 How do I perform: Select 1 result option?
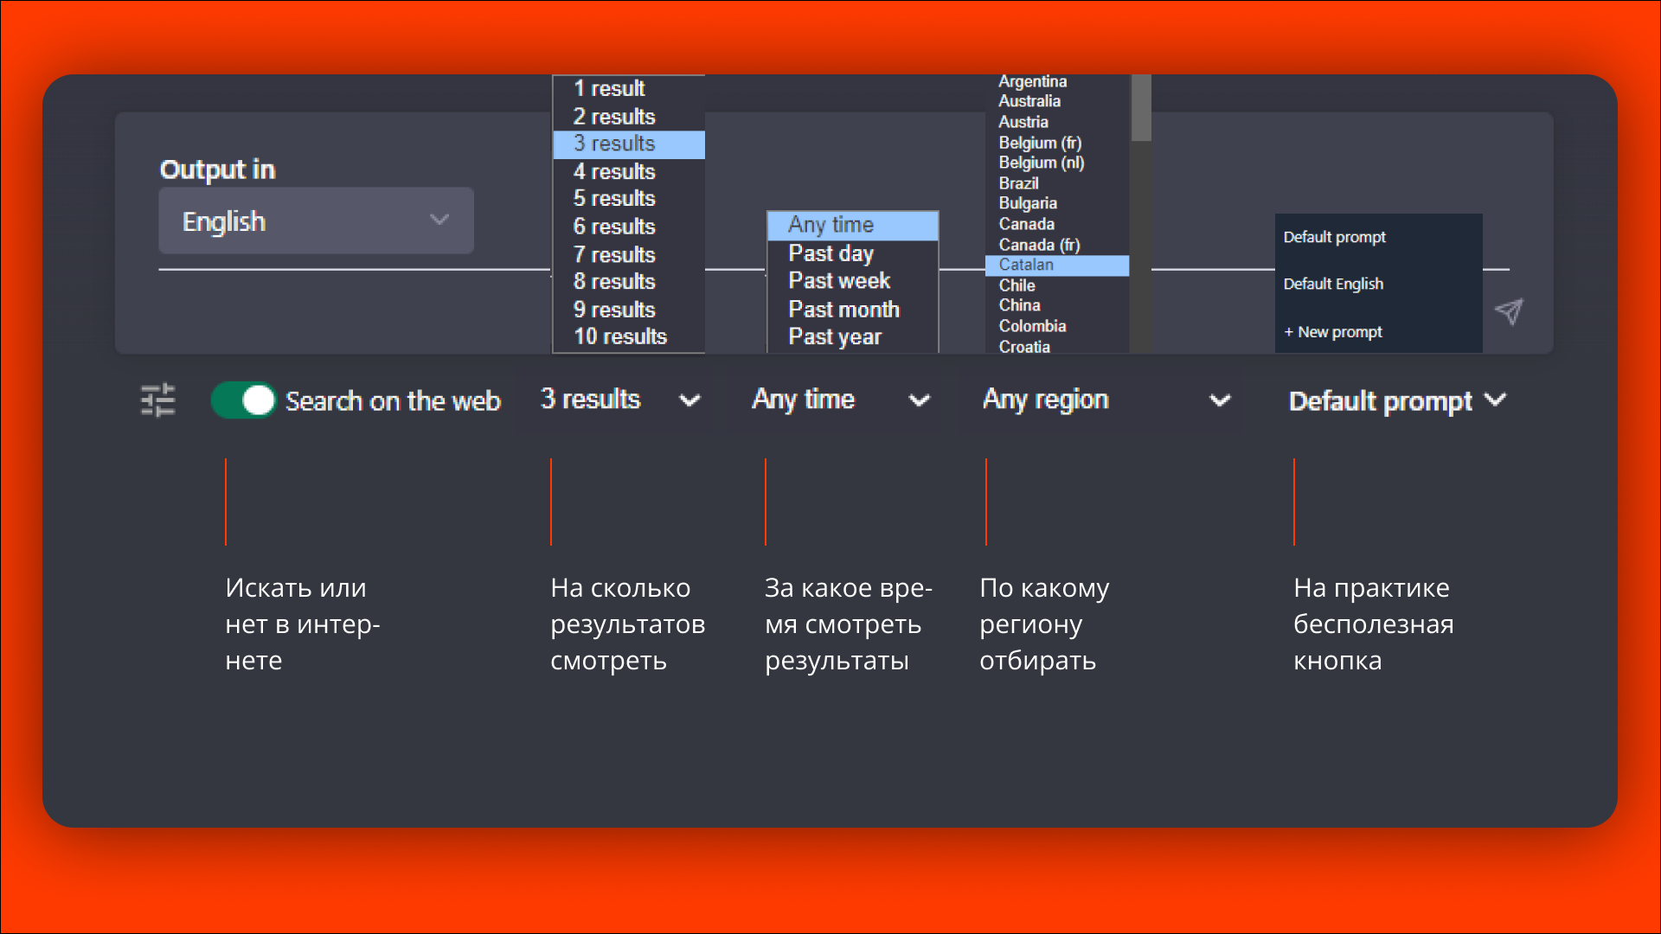point(609,88)
